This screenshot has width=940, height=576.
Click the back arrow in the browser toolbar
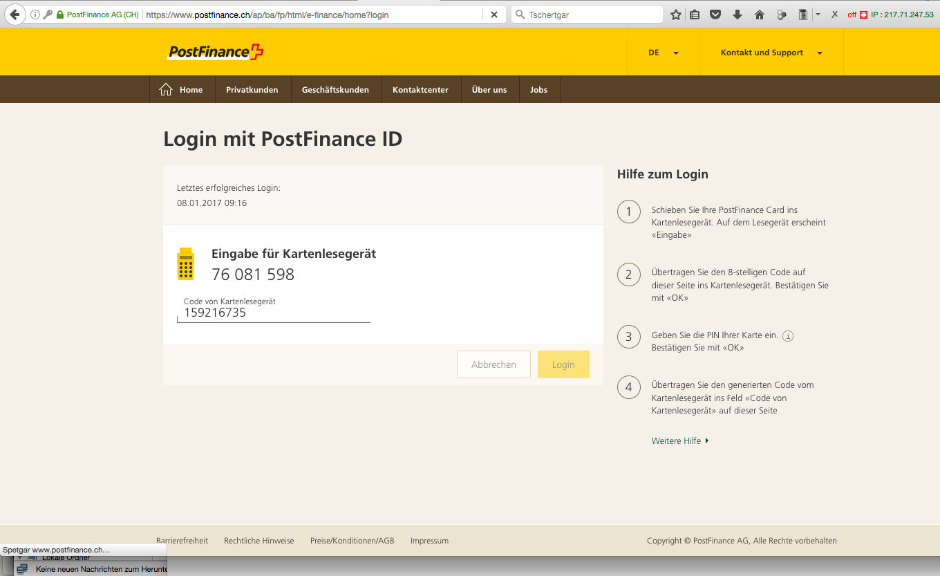(x=15, y=15)
